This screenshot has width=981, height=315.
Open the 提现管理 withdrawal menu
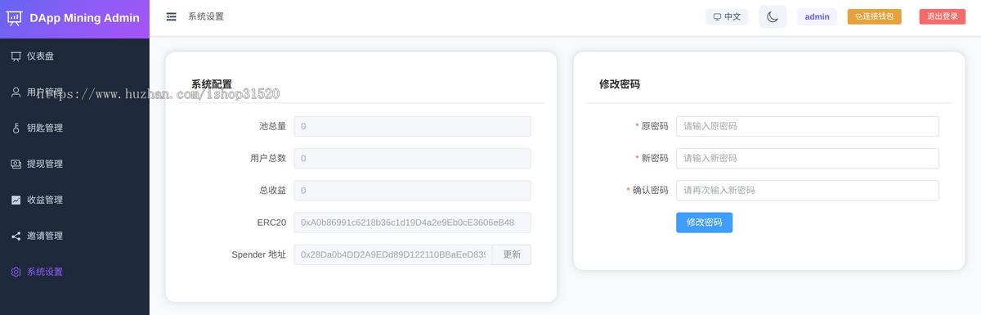click(74, 164)
